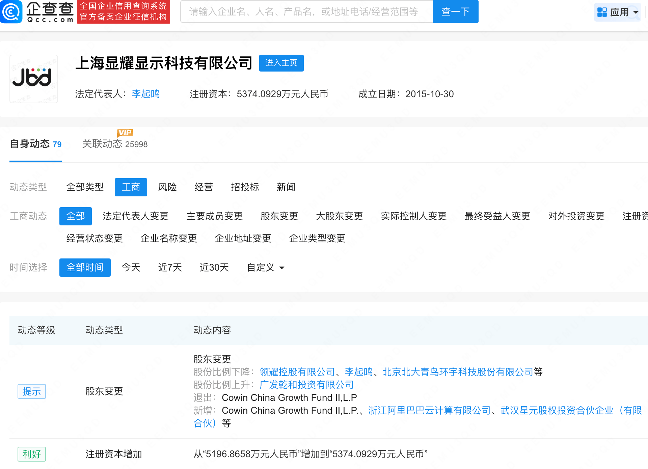This screenshot has width=648, height=469.
Task: Open 领耀控股有限公司 link
Action: tap(297, 372)
